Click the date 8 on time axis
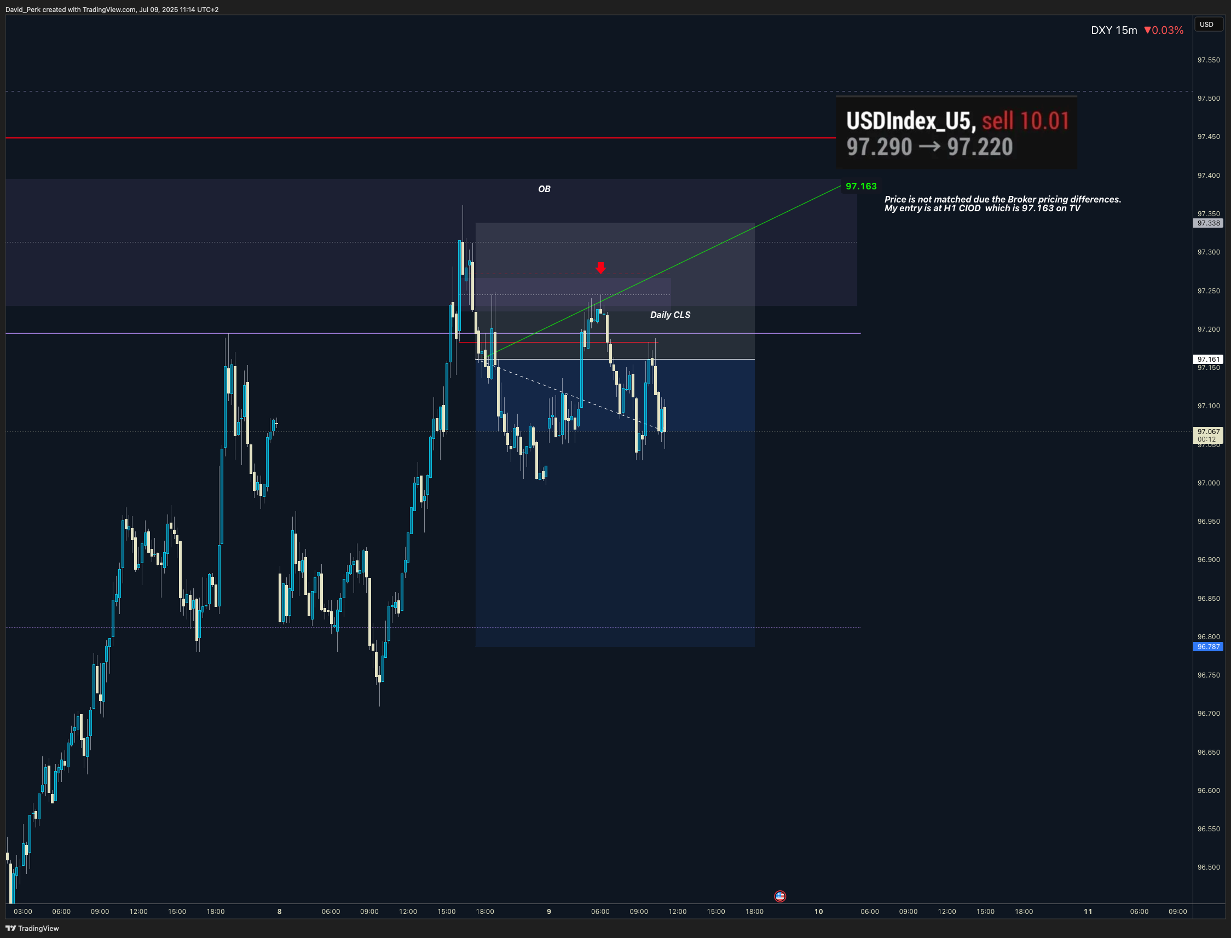 280,911
